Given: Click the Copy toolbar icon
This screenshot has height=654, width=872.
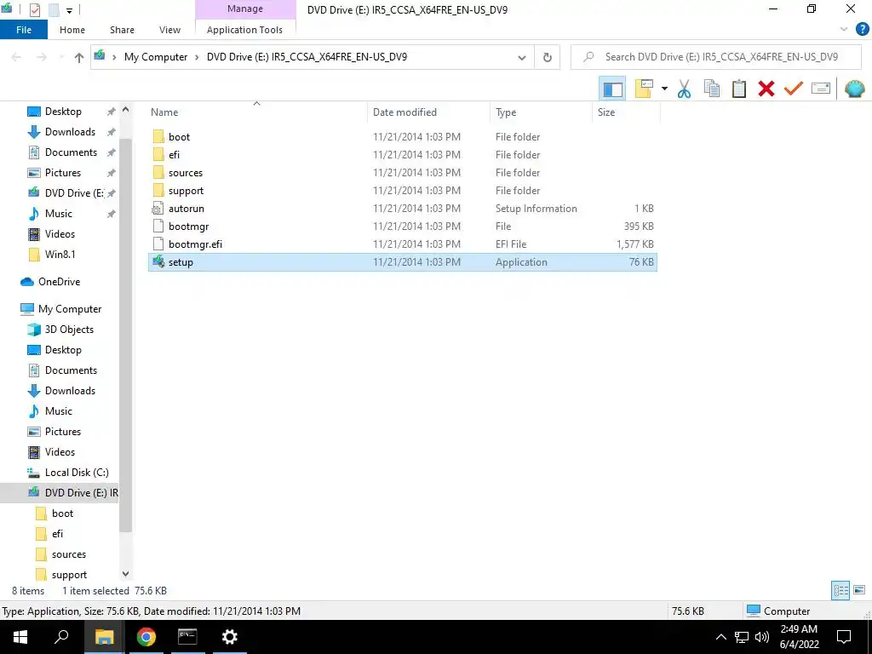Looking at the screenshot, I should [711, 89].
